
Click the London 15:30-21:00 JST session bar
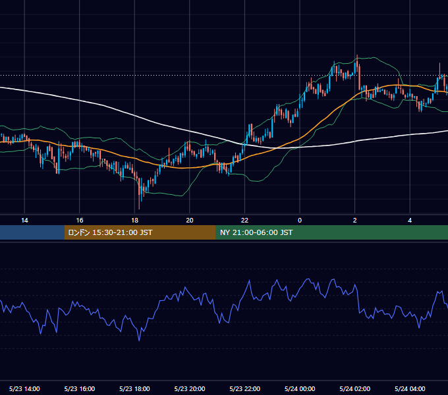tap(140, 232)
